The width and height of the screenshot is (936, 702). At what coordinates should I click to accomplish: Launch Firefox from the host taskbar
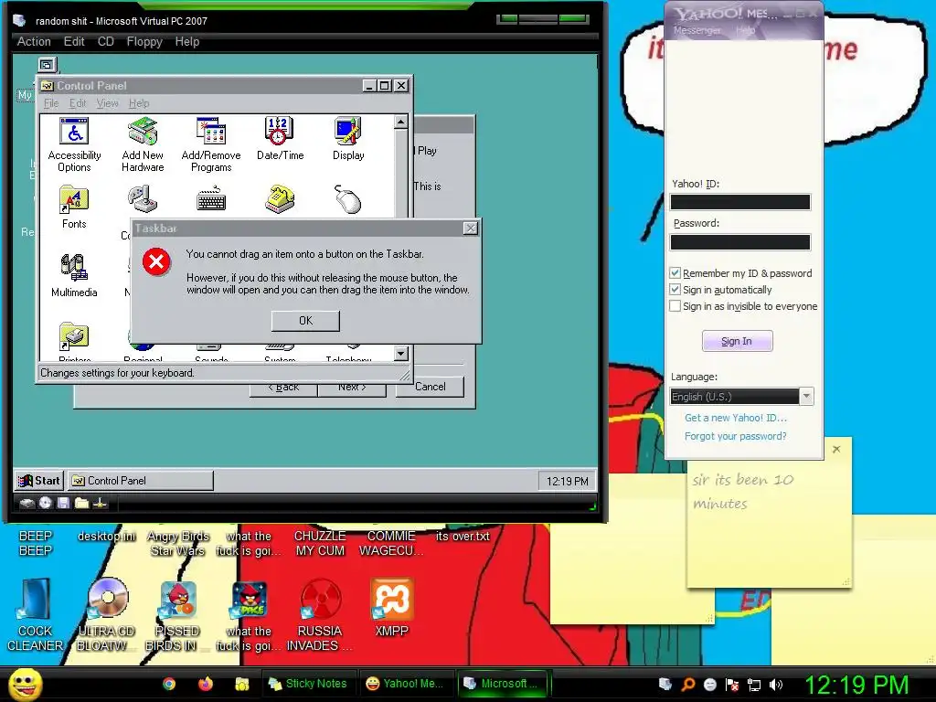pyautogui.click(x=206, y=684)
